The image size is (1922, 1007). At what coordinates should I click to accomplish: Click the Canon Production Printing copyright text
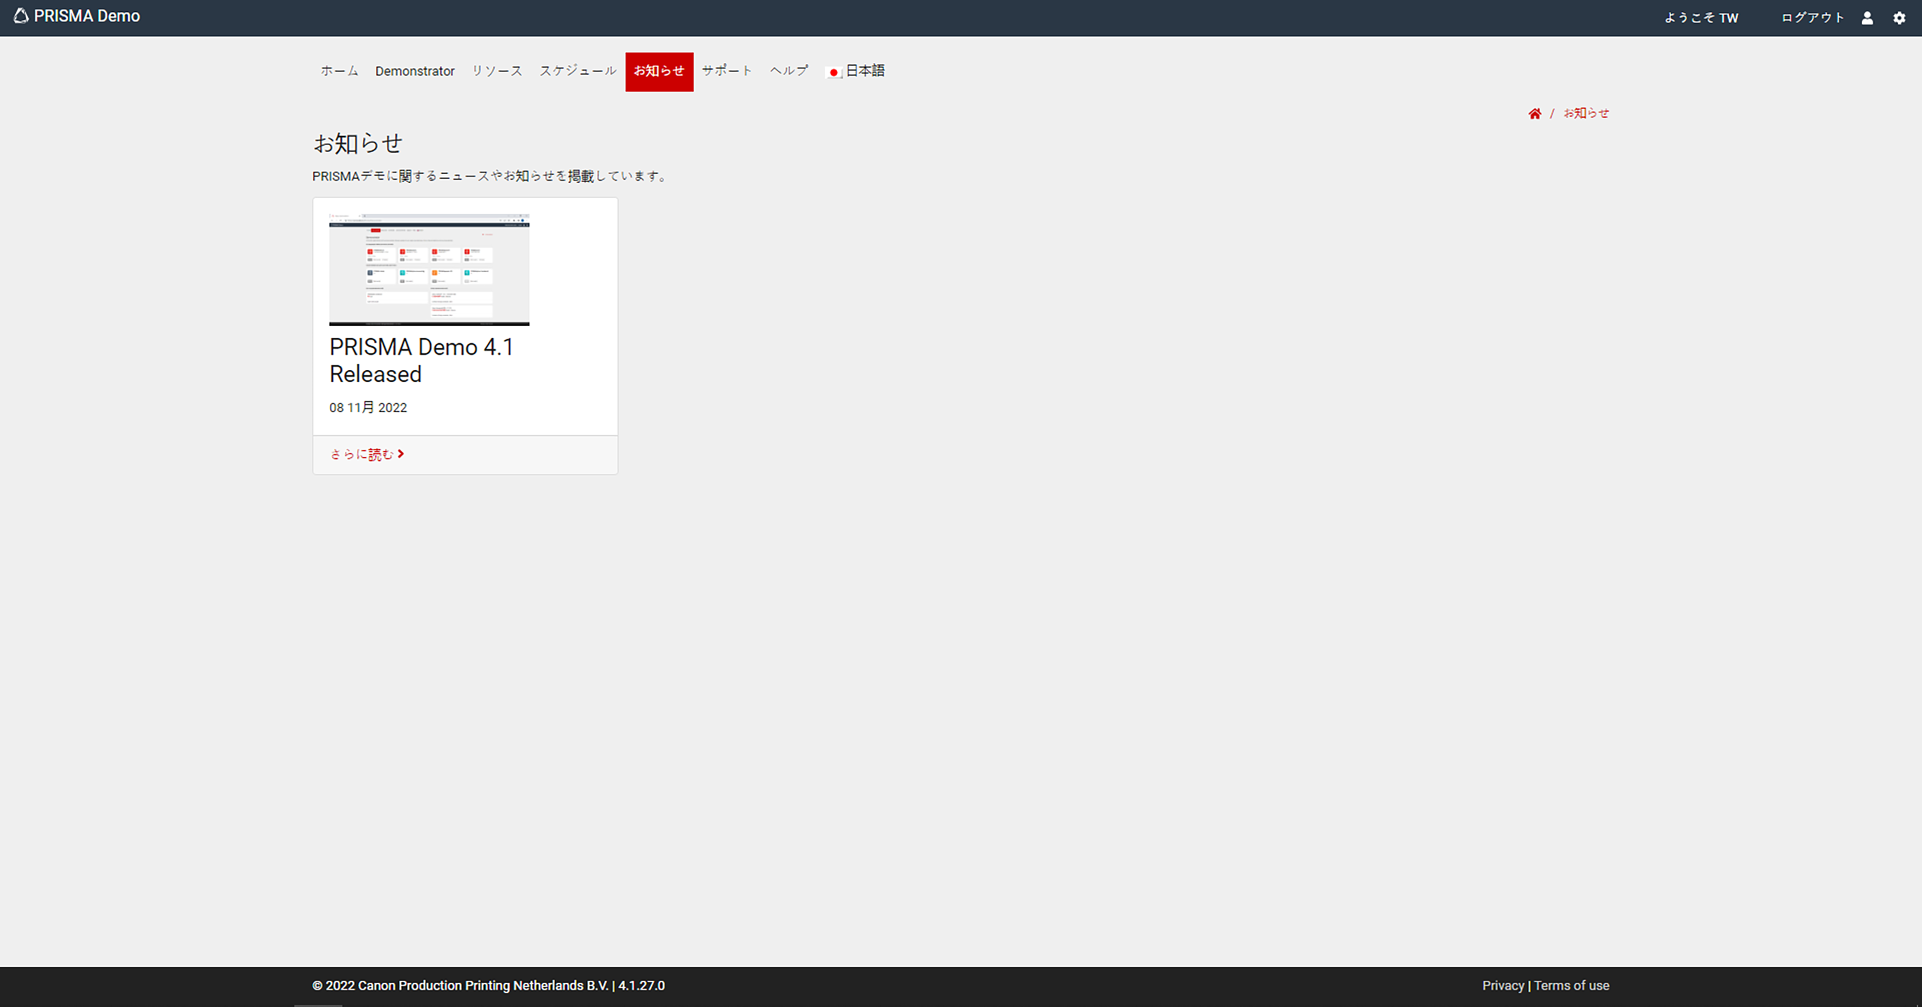[x=489, y=986]
